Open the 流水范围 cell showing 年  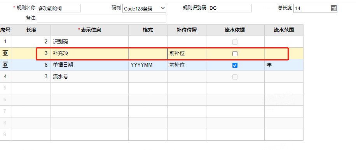[x=284, y=65]
